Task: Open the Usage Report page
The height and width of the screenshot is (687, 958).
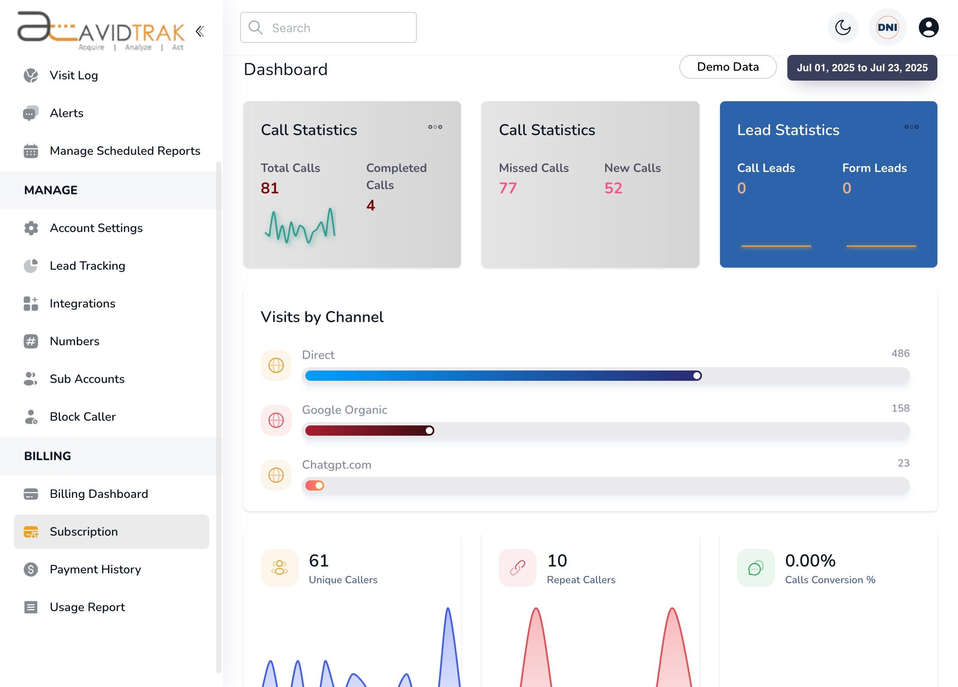Action: point(87,607)
